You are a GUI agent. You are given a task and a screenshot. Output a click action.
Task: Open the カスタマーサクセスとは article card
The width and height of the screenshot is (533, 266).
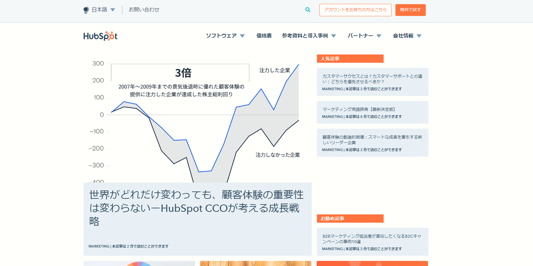click(x=372, y=82)
